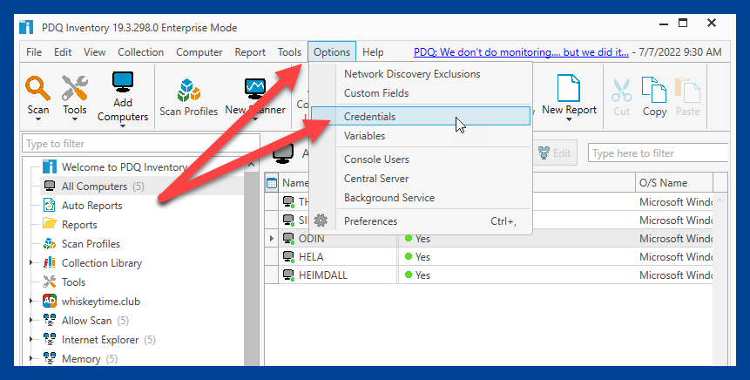Click the PDQ Inventory app icon in title bar
Viewport: 750px width, 380px height.
(26, 27)
